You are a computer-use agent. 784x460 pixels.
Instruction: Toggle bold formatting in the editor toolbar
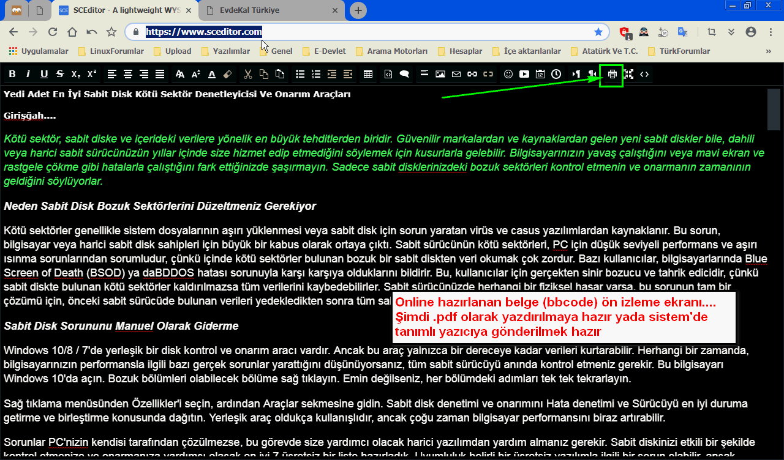pyautogui.click(x=12, y=74)
